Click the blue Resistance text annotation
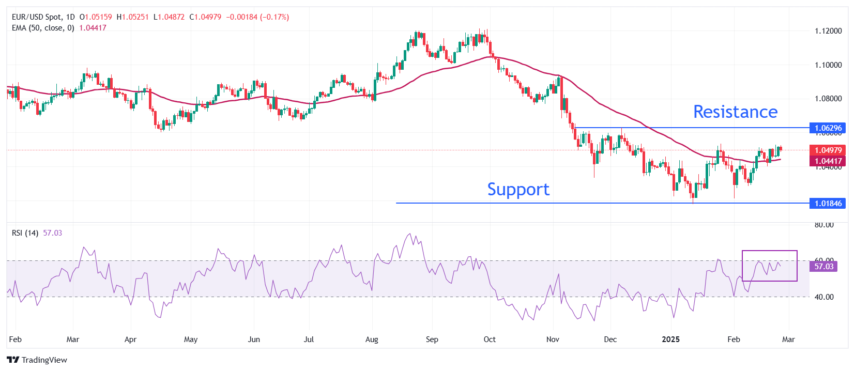Image resolution: width=855 pixels, height=371 pixels. pos(735,112)
